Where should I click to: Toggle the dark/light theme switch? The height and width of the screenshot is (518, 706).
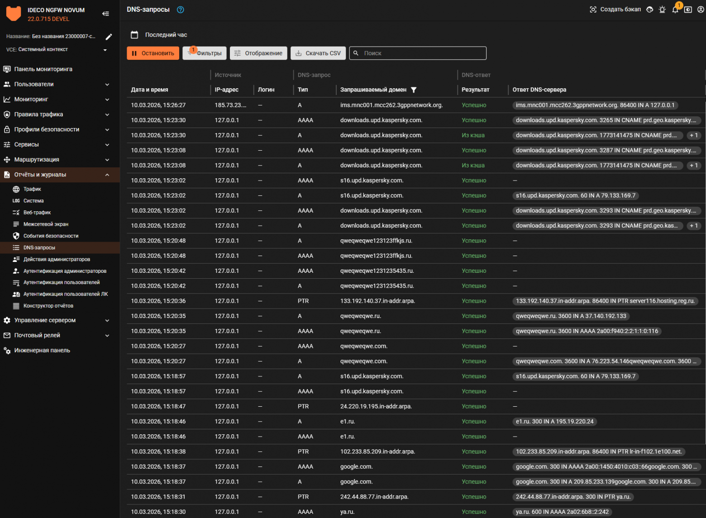[688, 10]
